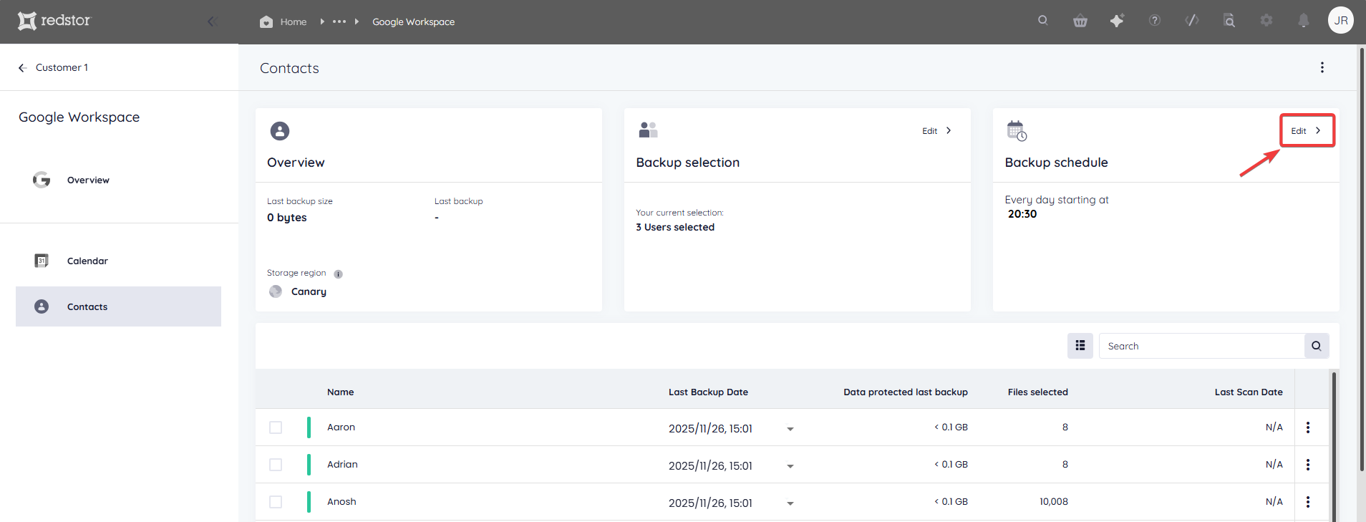Click the search magnifier button in table

(x=1317, y=346)
